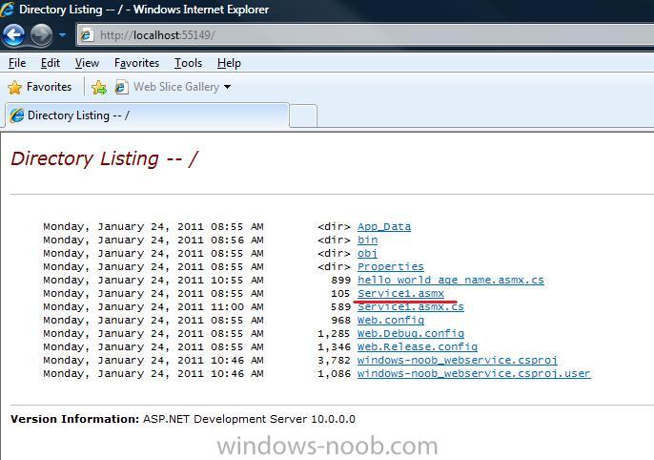Image resolution: width=654 pixels, height=460 pixels.
Task: Click the 'Directory Listing -- /' page heading
Action: point(104,159)
